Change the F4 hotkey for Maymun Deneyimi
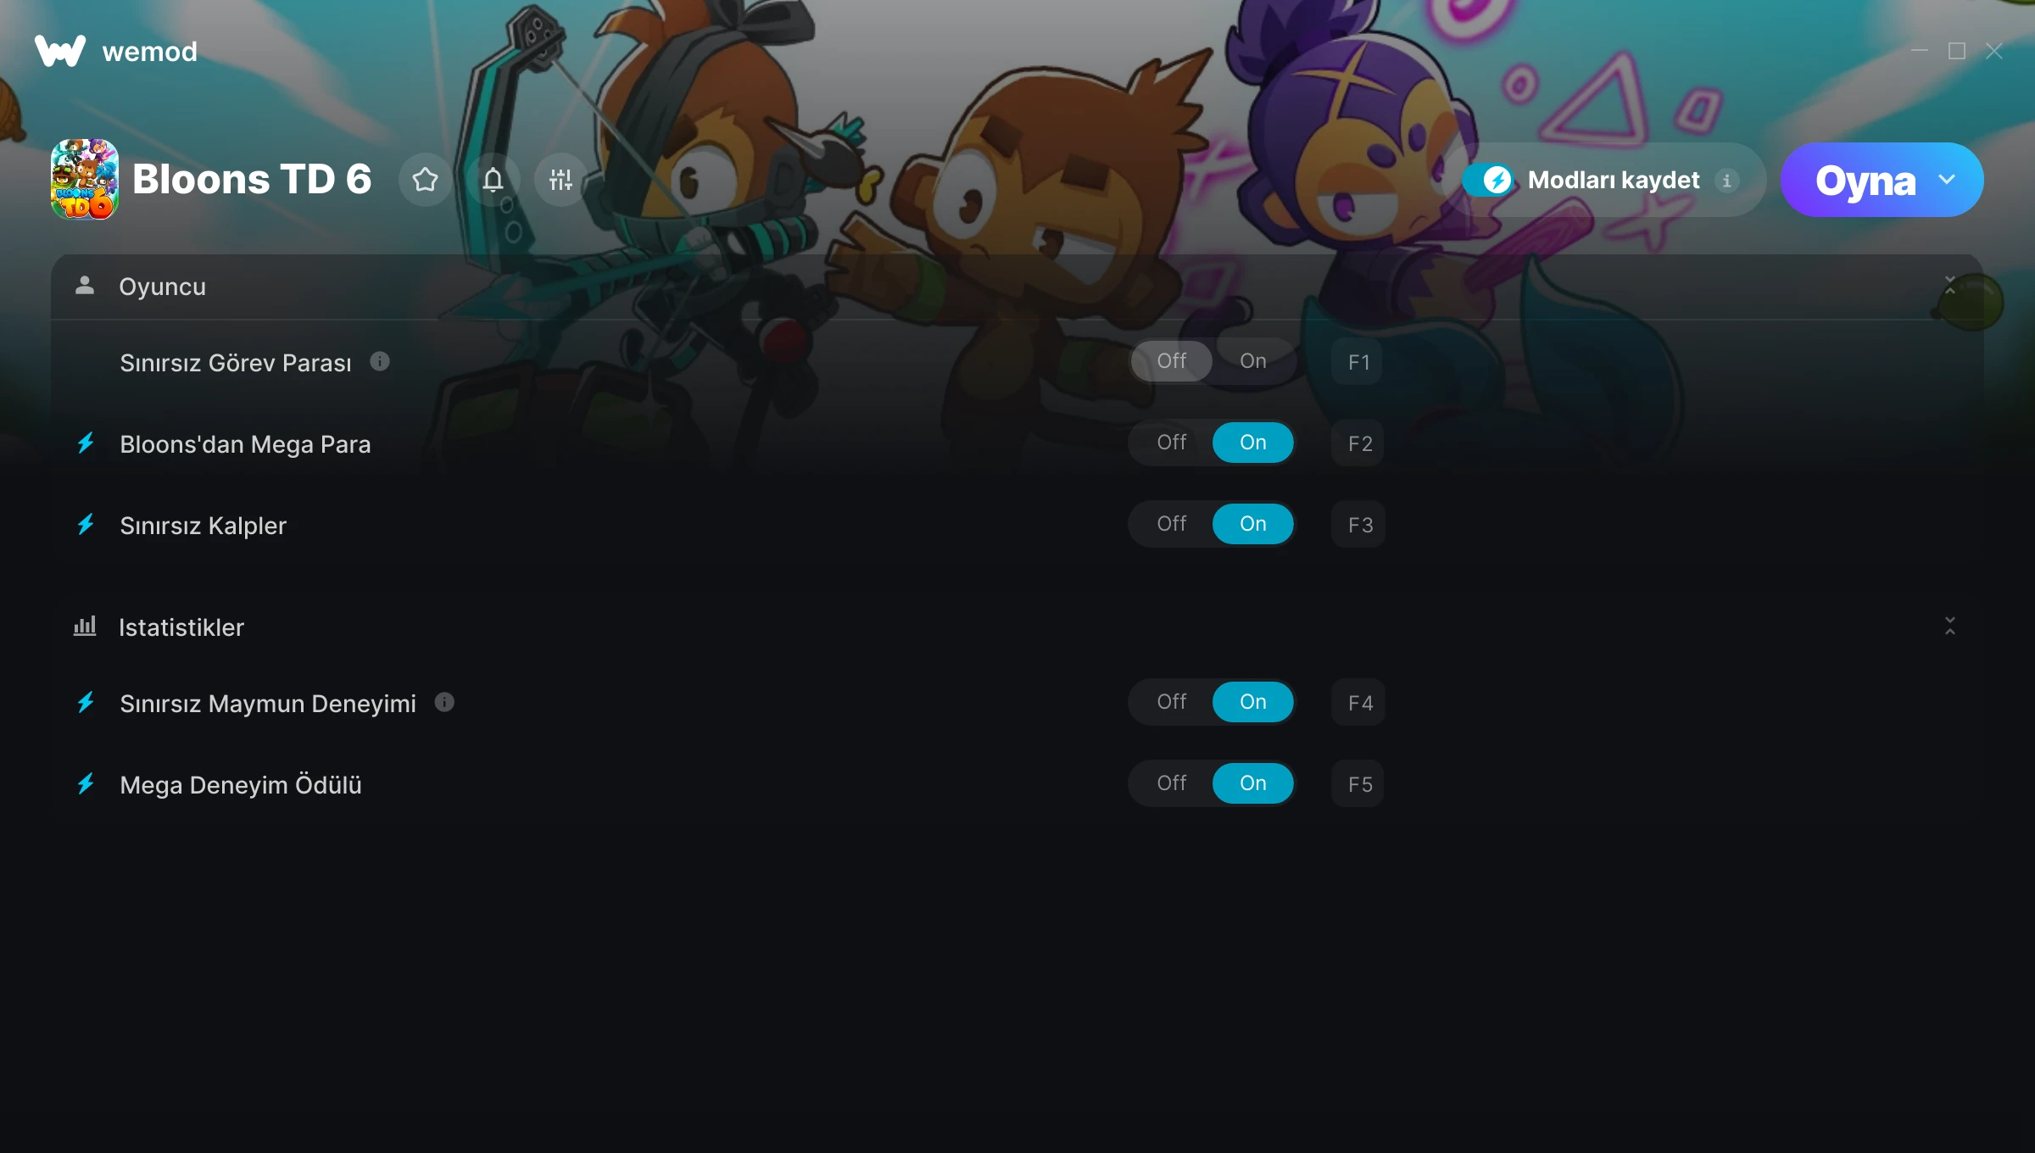 (x=1358, y=702)
